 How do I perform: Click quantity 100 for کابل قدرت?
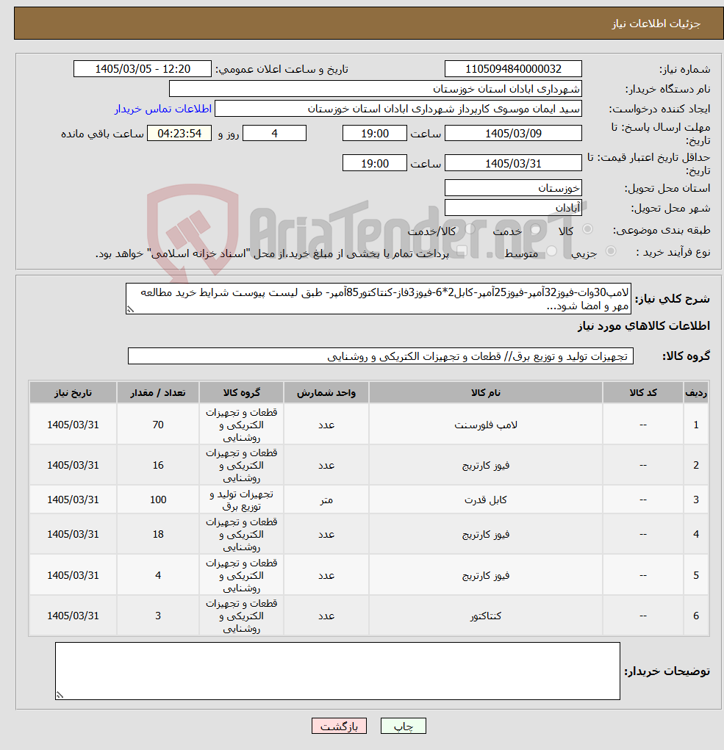tap(158, 500)
